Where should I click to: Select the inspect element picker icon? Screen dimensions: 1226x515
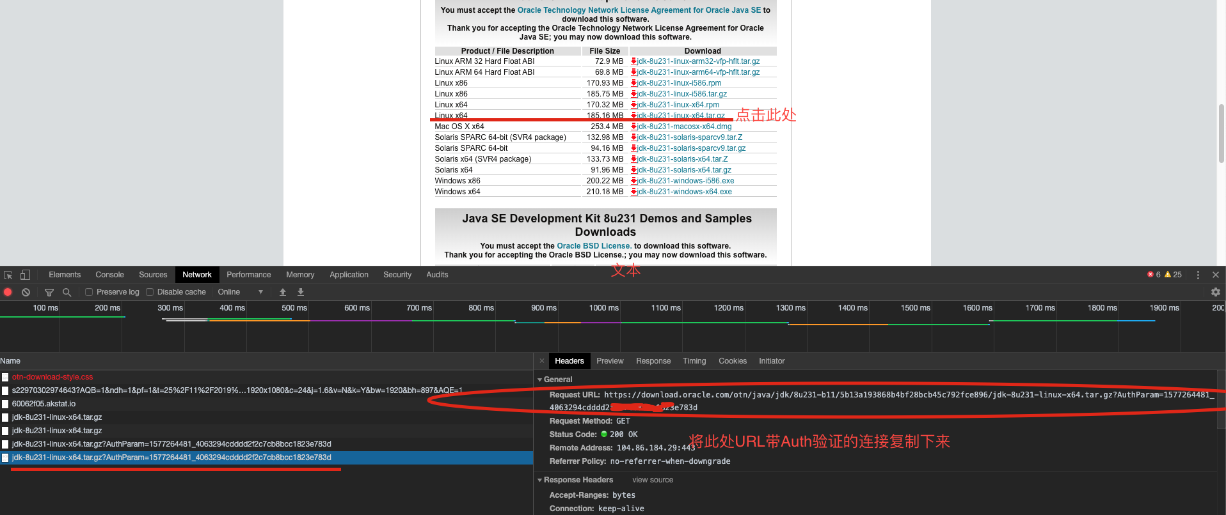[x=8, y=275]
